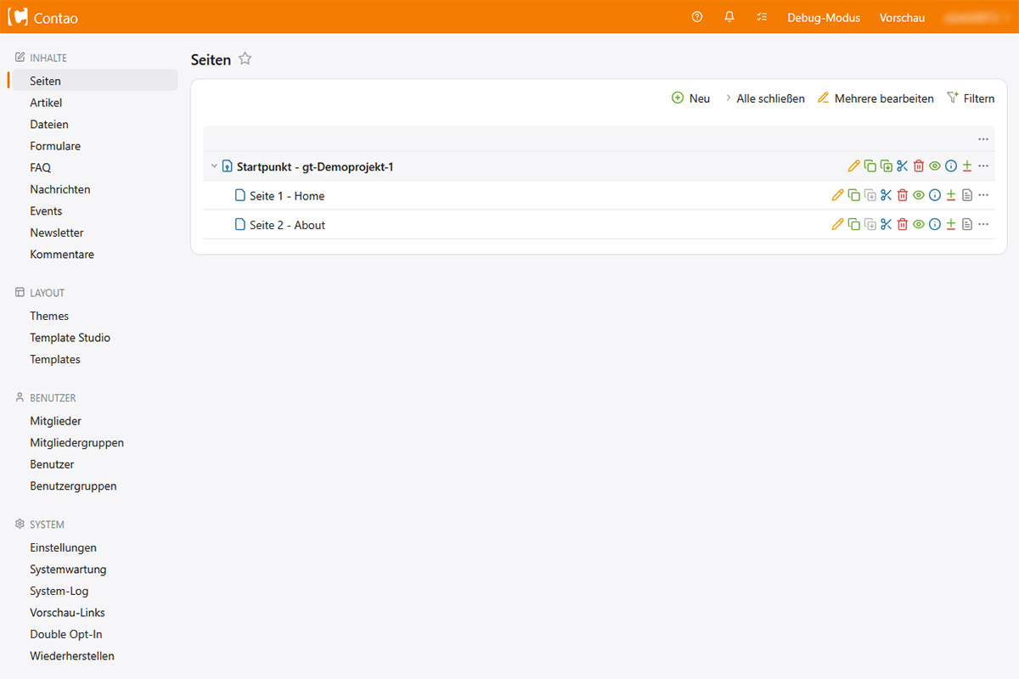Screen dimensions: 1019x679
Task: Open Mitgliedergruppen in sidebar
Action: click(77, 443)
